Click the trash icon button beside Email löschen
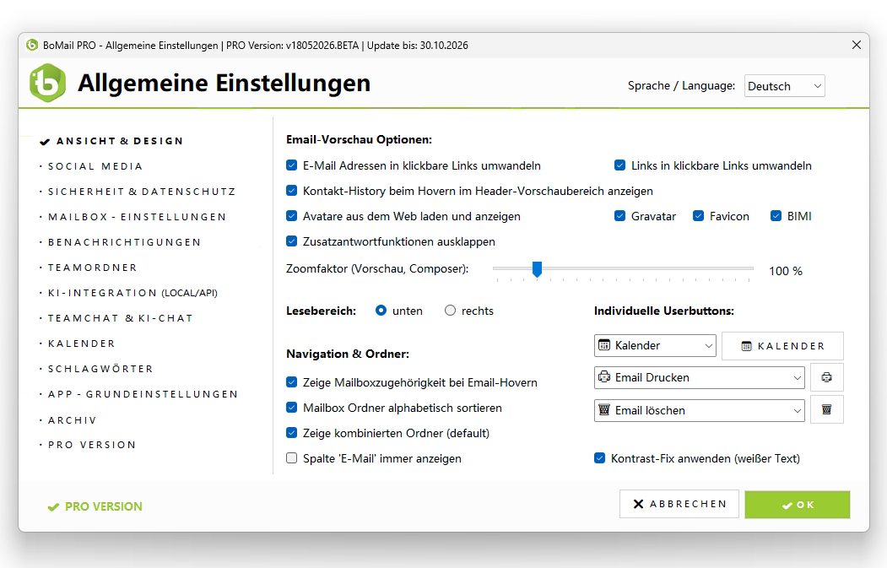Image resolution: width=887 pixels, height=568 pixels. pos(826,409)
